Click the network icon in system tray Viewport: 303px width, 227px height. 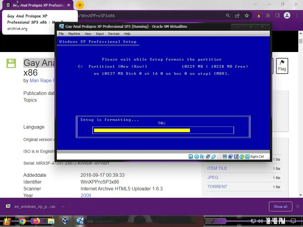253,221
